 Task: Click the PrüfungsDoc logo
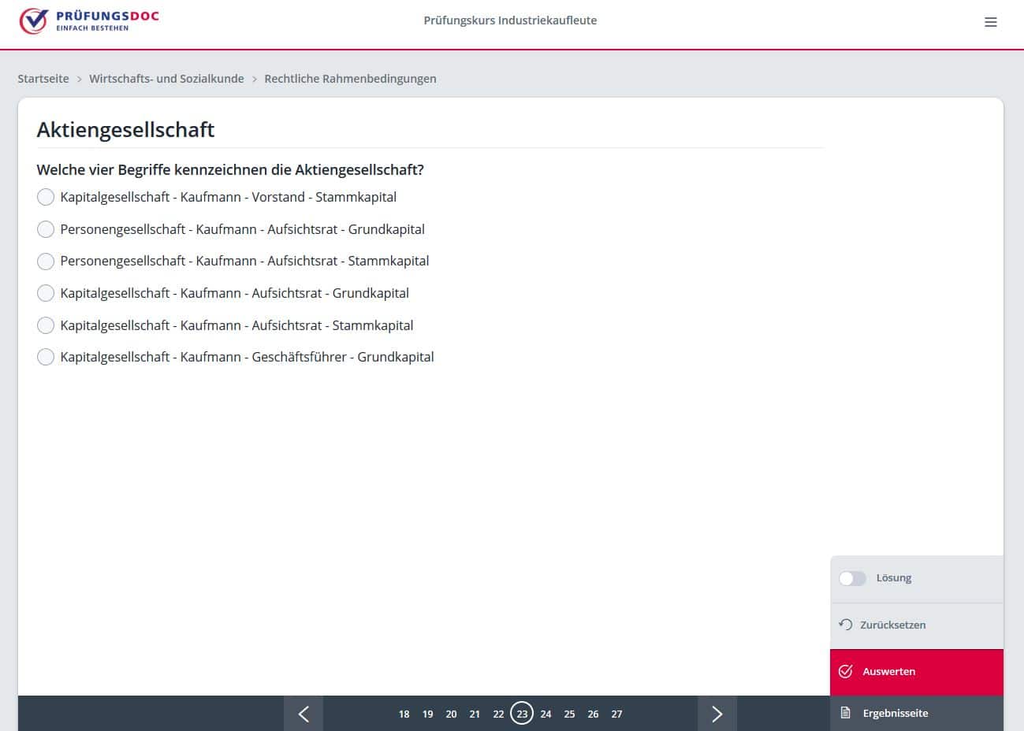(x=89, y=21)
